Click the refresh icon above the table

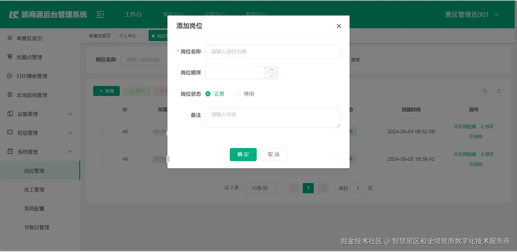(499, 91)
